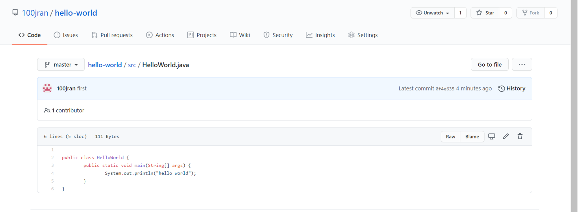View the Raw file contents
The width and height of the screenshot is (578, 212).
click(x=450, y=136)
